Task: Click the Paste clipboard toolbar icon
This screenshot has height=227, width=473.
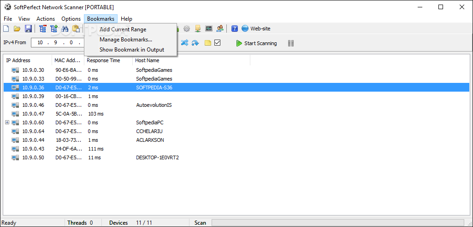Action: point(76,29)
